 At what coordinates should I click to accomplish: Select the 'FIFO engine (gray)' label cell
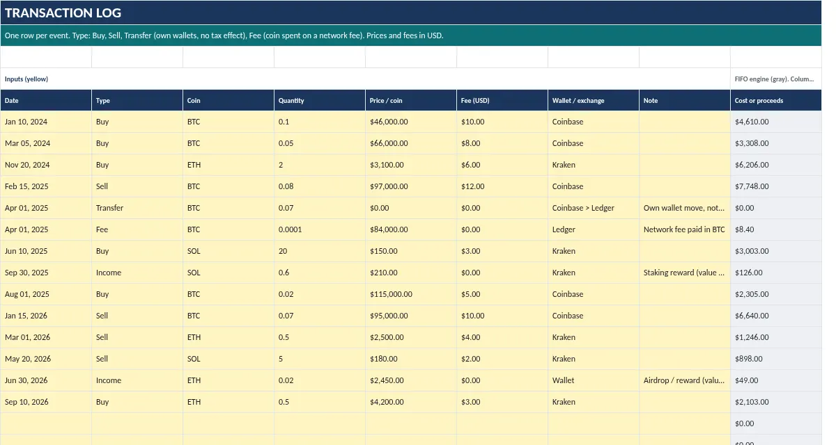tap(776, 79)
